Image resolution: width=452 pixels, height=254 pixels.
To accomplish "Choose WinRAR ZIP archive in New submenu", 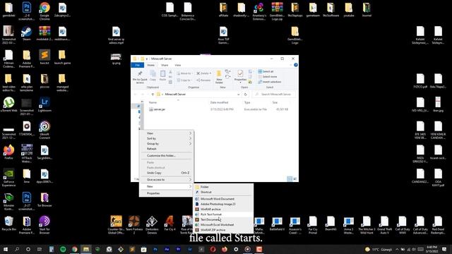I will click(223, 230).
